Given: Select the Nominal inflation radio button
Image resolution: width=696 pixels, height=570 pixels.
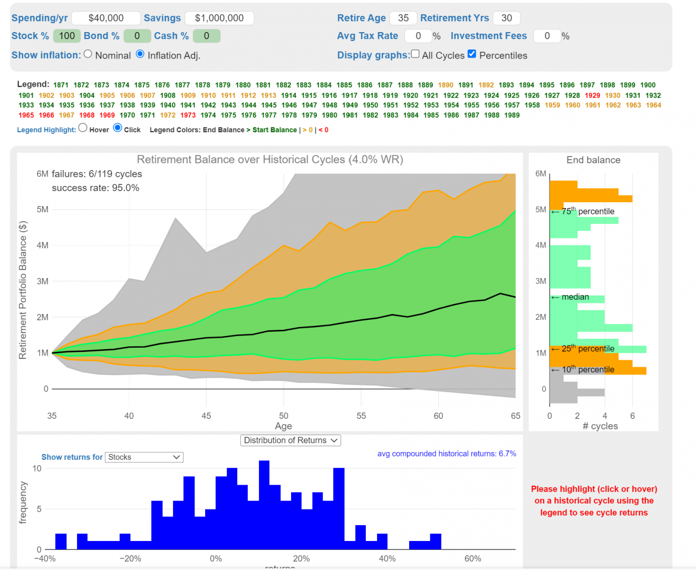Looking at the screenshot, I should (x=88, y=54).
